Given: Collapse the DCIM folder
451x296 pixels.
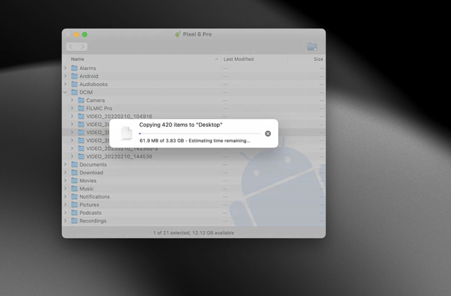Looking at the screenshot, I should (65, 92).
